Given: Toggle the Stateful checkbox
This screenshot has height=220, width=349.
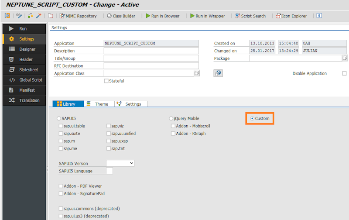Looking at the screenshot, I should (106, 81).
